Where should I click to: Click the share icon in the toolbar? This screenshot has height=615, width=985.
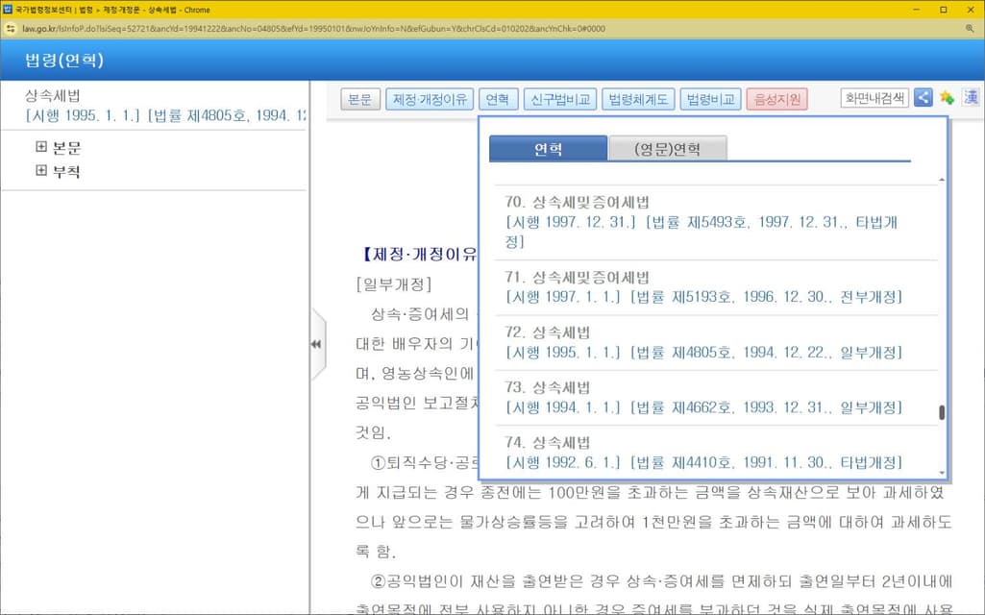(923, 98)
